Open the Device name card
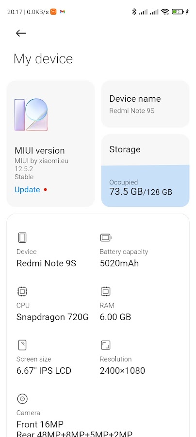Screen dimensions: 196x437 click(146, 104)
